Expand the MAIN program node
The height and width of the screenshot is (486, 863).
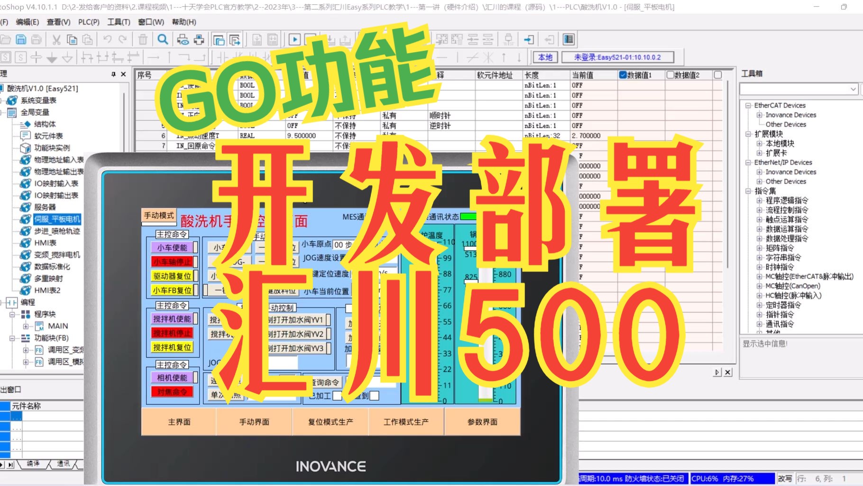point(26,326)
